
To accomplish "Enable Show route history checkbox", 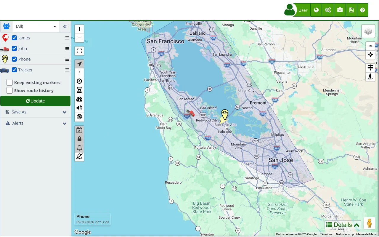I will point(9,91).
